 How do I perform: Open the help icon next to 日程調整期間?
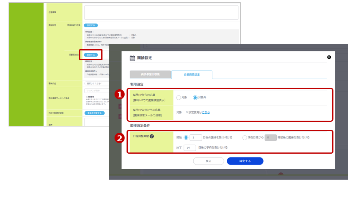pyautogui.click(x=152, y=136)
